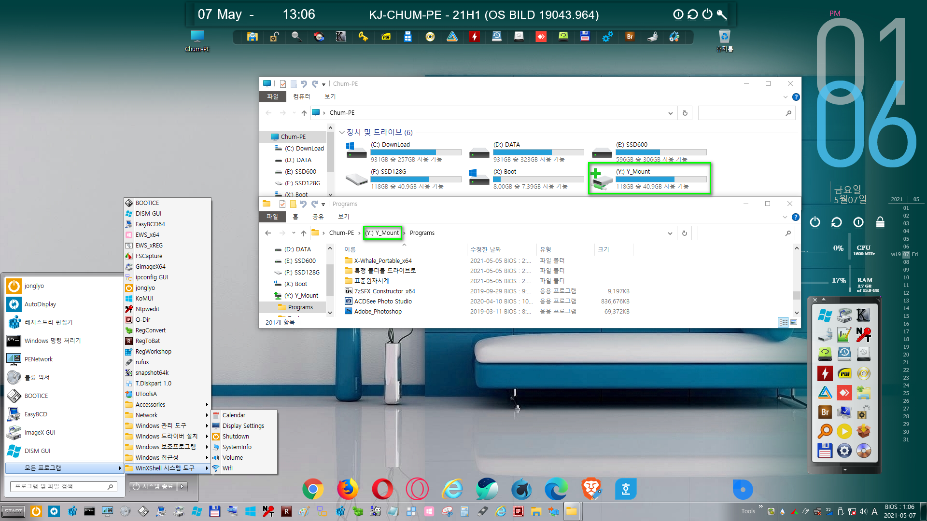The height and width of the screenshot is (521, 927).
Task: Expand the Accessories submenu
Action: click(168, 405)
